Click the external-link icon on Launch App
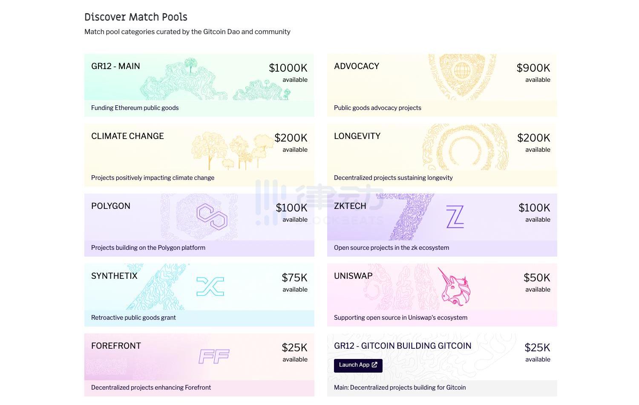 (374, 365)
